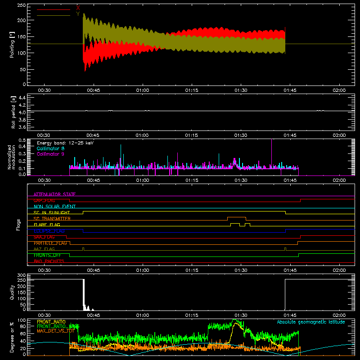
Task: Click the 80 tick on Degrees or % axis
Action: [23, 326]
